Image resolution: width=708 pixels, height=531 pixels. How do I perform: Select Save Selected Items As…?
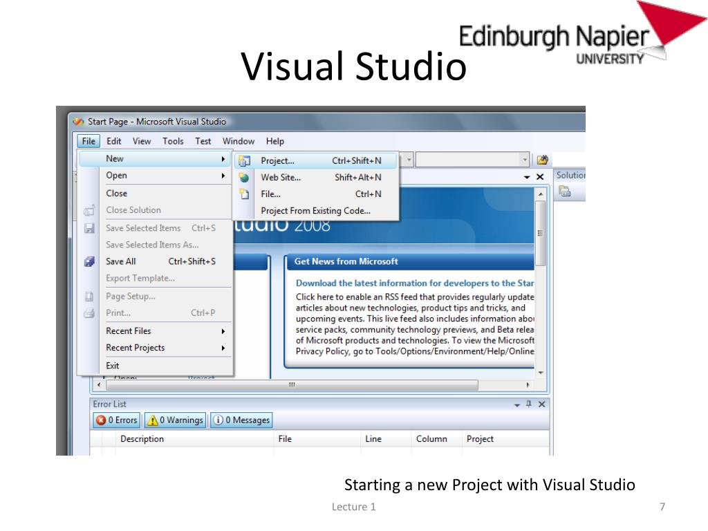(x=152, y=245)
